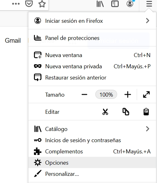Screen dimensions: 157x183
Task: Open Inicios de sesión y contraseñas
Action: pos(92,140)
